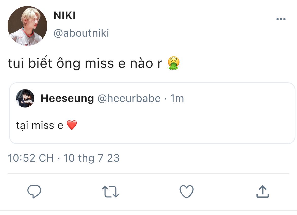297x215 pixels.
Task: Click the vomiting face emoji in the tweet
Action: (173, 63)
